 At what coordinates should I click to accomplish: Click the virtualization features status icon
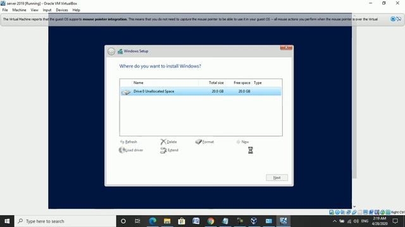(x=377, y=212)
